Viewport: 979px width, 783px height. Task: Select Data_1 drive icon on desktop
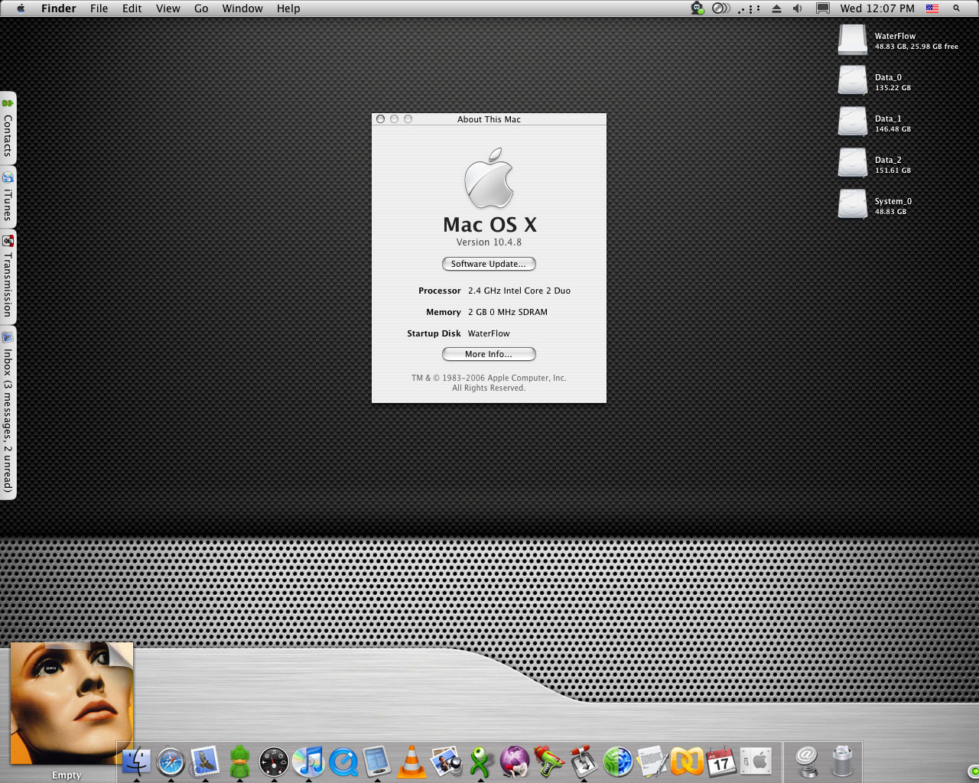pos(852,122)
